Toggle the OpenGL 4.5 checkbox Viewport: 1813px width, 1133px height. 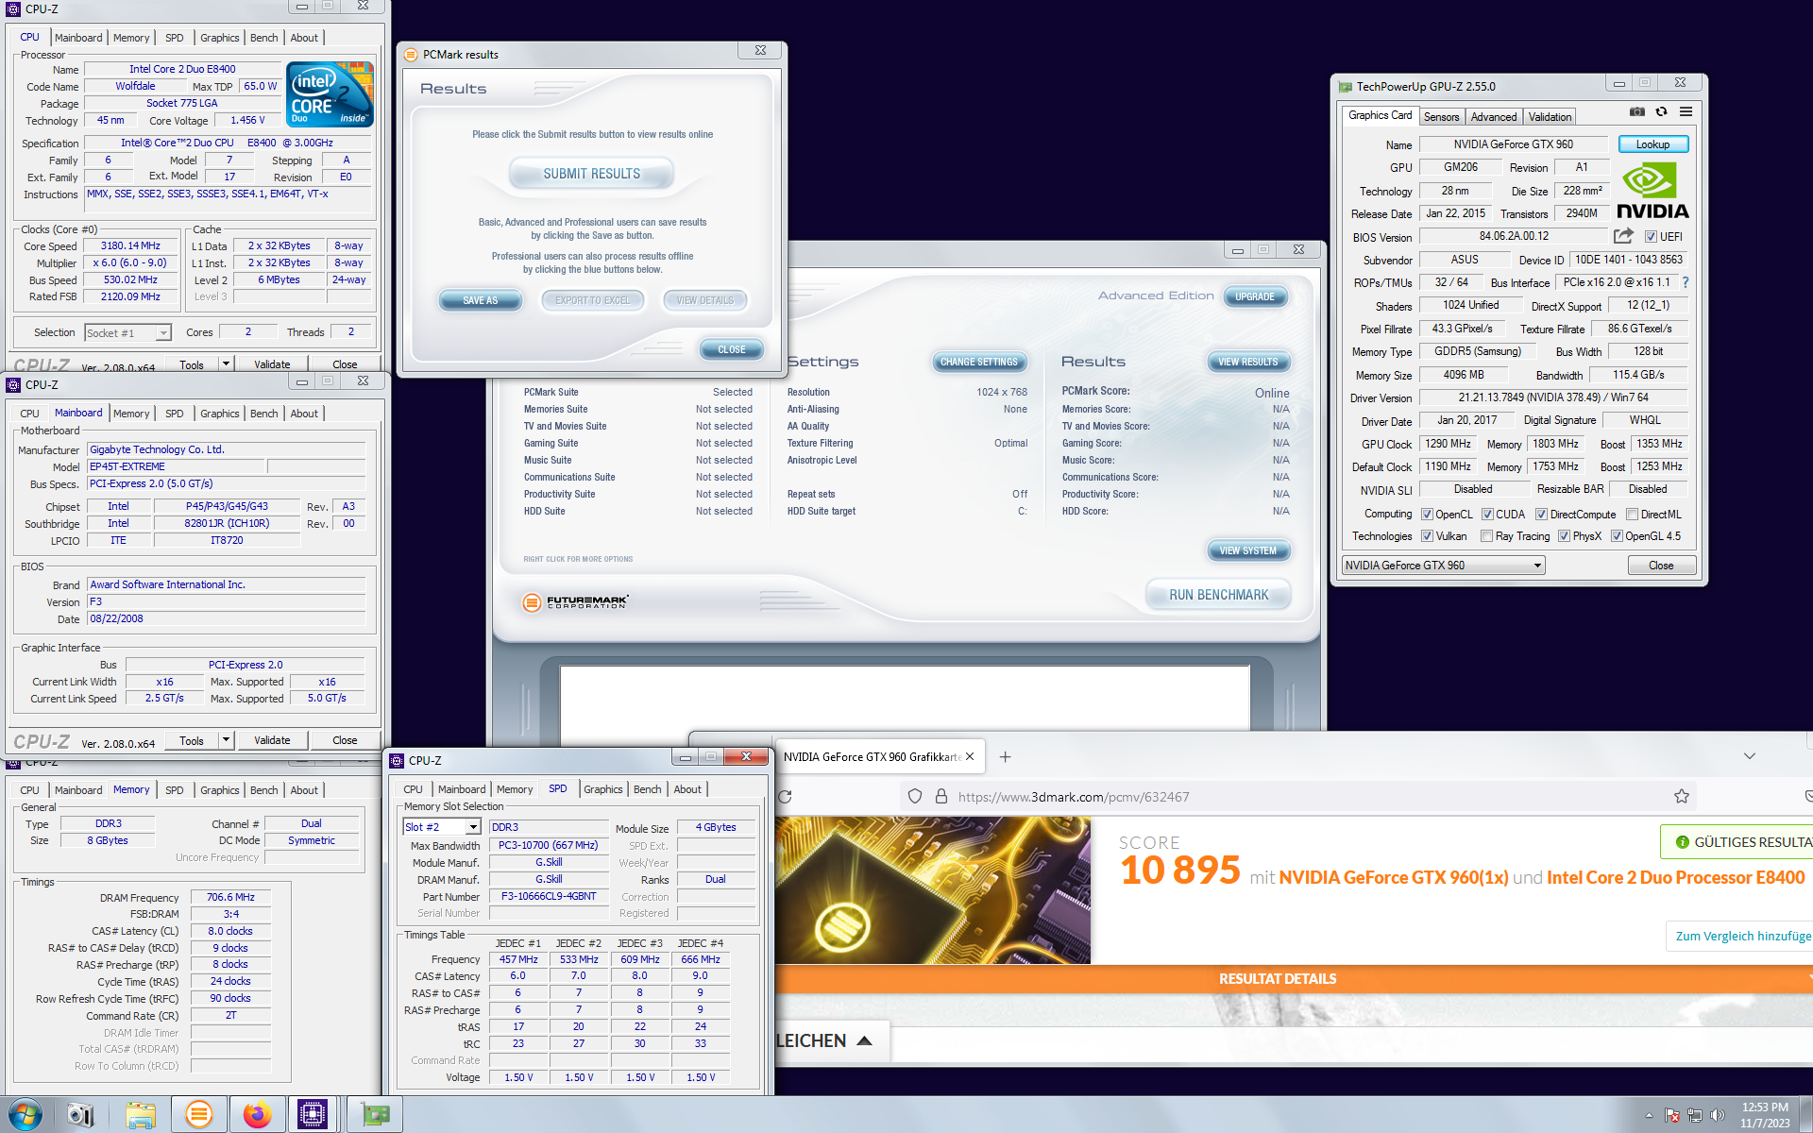[1617, 536]
